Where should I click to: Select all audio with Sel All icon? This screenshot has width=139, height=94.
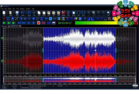pyautogui.click(x=74, y=13)
